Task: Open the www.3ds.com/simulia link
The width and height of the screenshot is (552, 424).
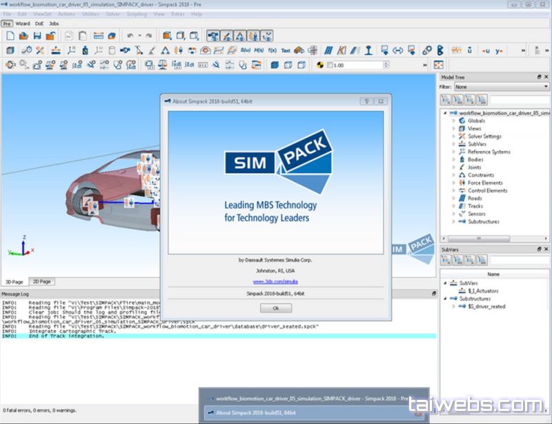Action: (x=275, y=281)
